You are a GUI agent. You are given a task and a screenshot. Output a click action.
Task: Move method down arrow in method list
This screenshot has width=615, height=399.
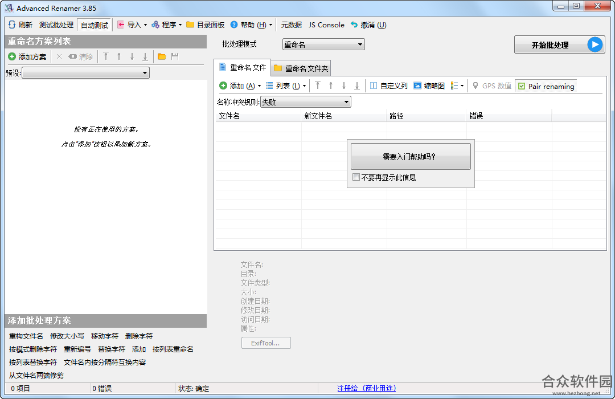(x=132, y=56)
